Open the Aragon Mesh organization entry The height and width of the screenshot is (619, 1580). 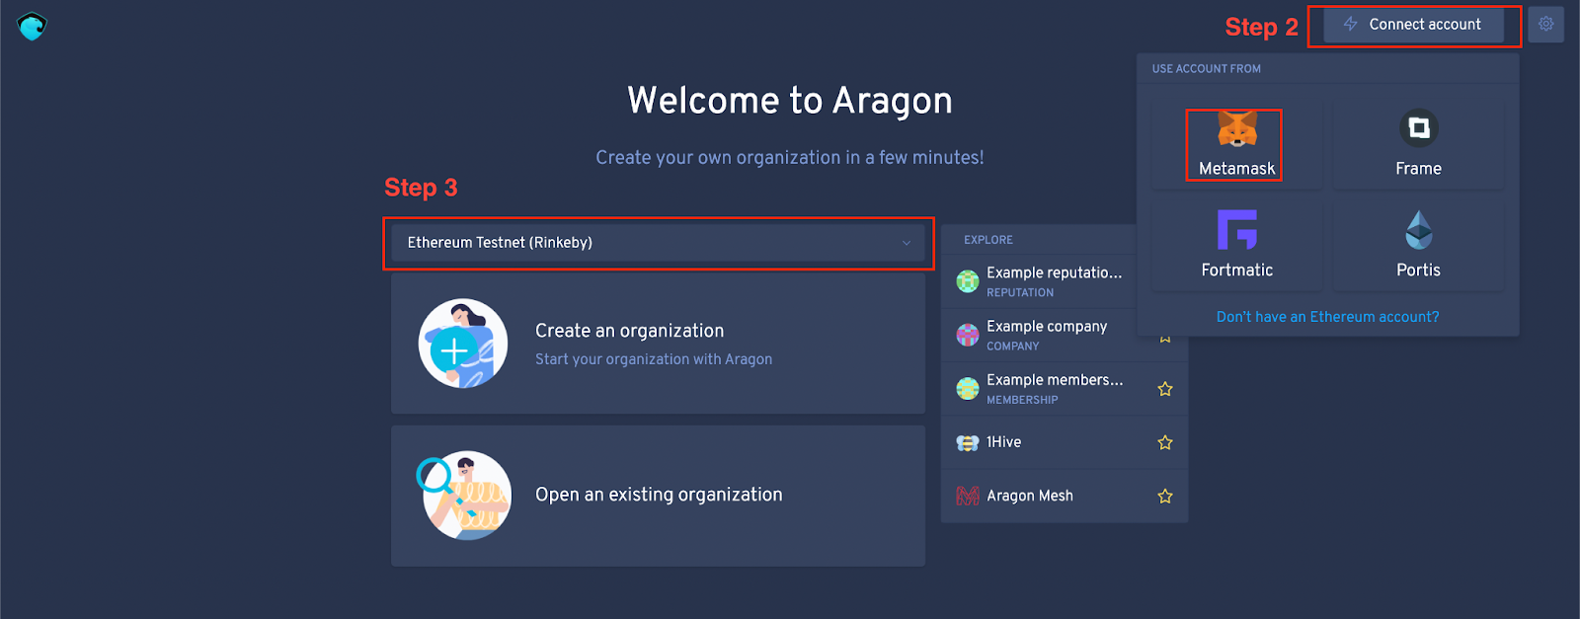click(x=1029, y=496)
